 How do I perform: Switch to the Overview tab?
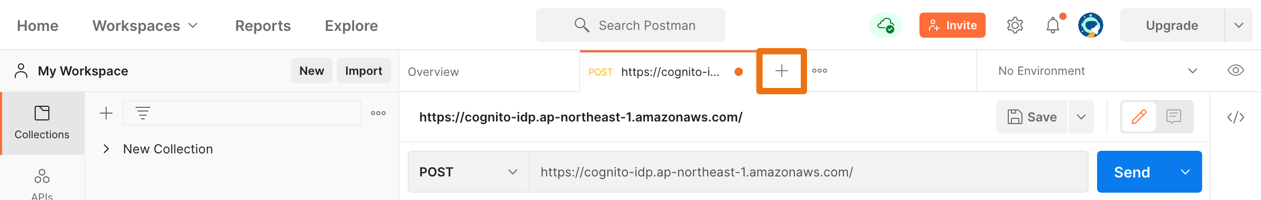coord(433,72)
